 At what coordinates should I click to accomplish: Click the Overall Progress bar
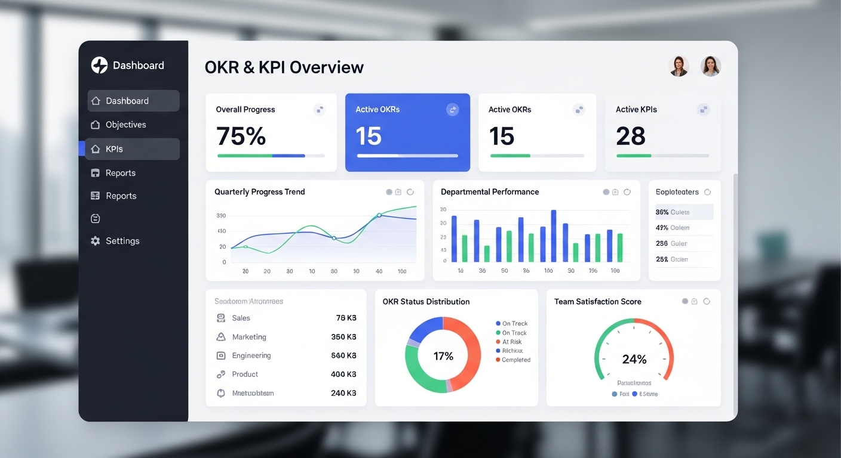pos(271,156)
